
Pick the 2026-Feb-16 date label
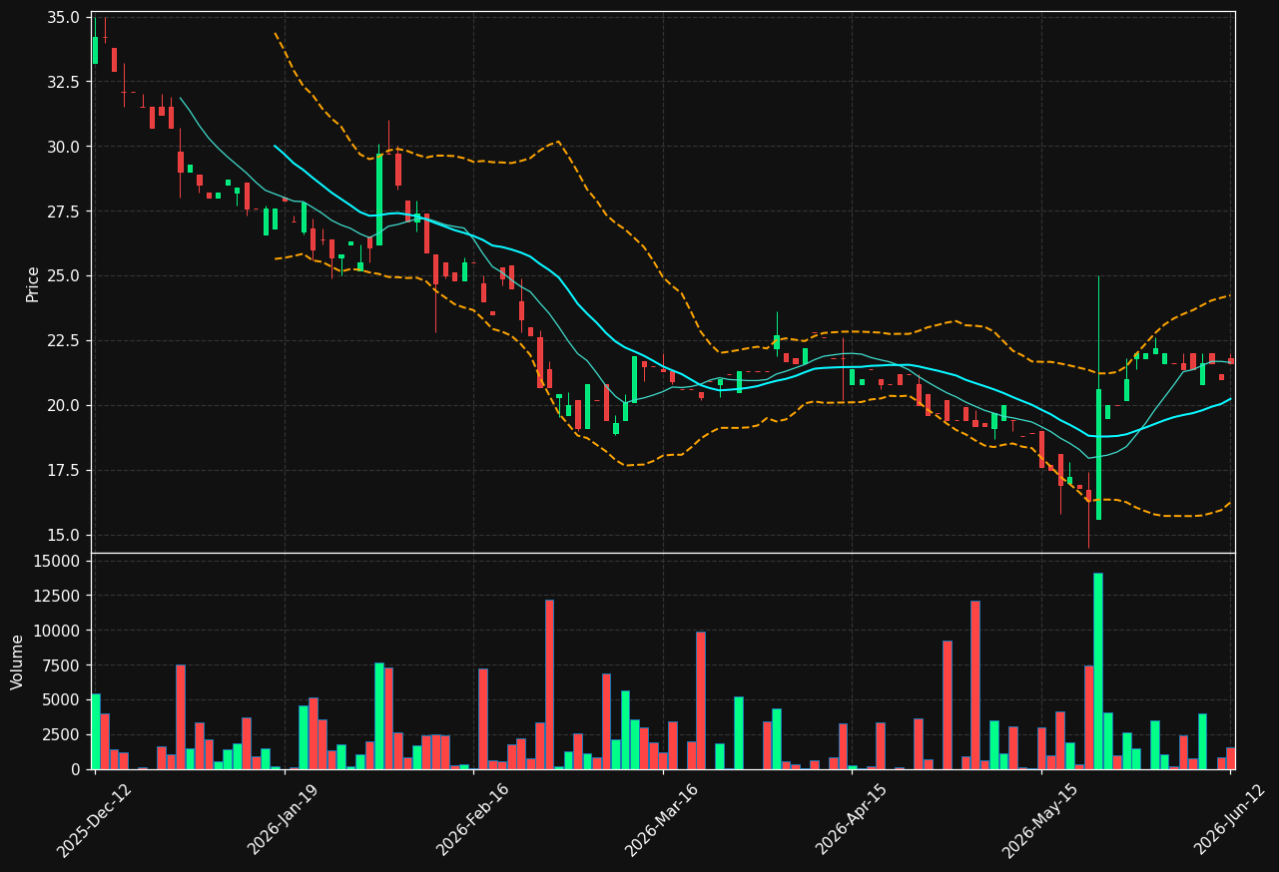(x=474, y=819)
